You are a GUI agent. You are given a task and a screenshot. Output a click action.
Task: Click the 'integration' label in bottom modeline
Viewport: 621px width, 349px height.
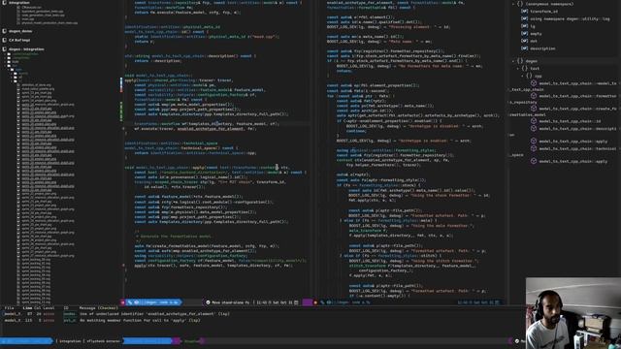(70, 340)
